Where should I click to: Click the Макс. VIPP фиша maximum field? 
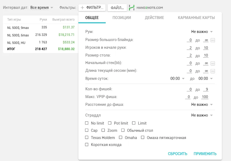(205, 97)
